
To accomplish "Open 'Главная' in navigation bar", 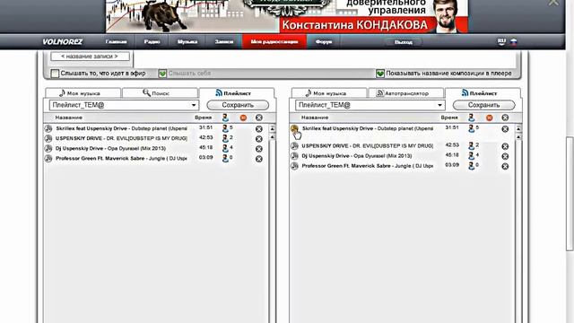I will tap(116, 42).
